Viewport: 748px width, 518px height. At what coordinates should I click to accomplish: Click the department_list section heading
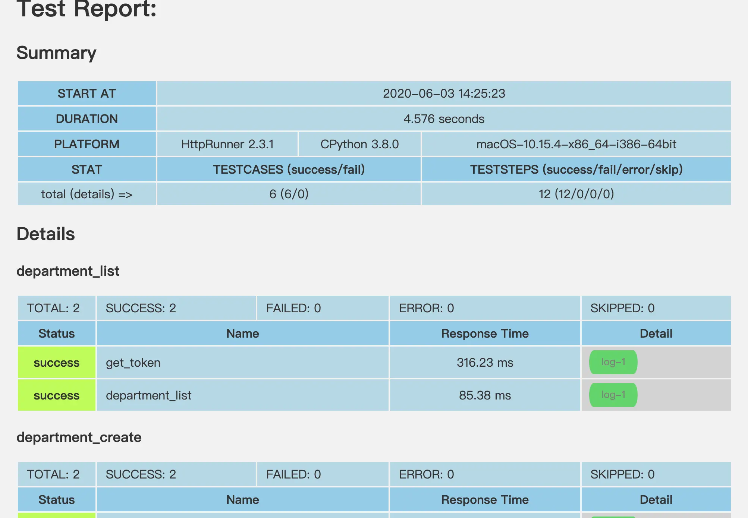[68, 271]
